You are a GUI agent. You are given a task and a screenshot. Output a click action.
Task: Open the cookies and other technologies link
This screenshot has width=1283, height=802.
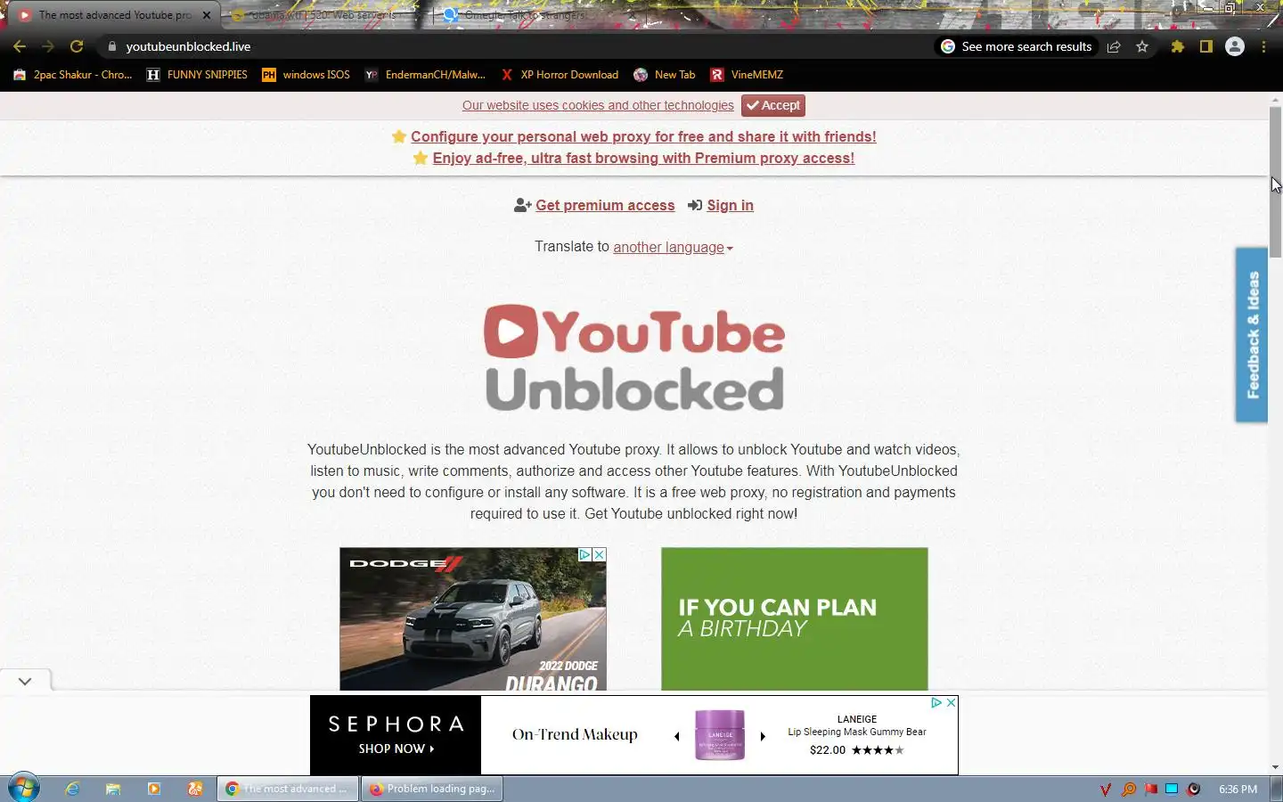click(x=598, y=105)
